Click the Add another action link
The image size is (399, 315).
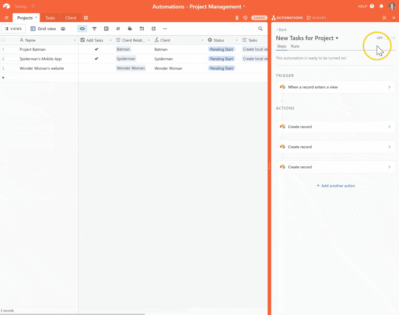336,185
